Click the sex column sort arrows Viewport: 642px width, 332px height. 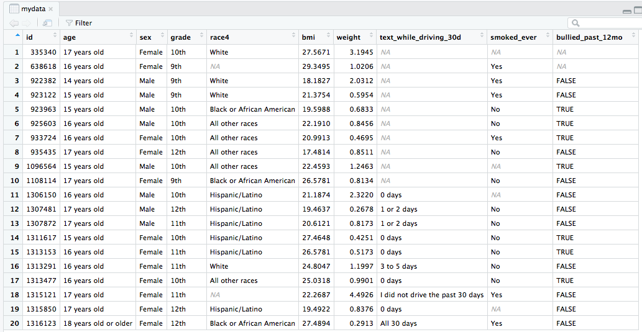click(162, 37)
